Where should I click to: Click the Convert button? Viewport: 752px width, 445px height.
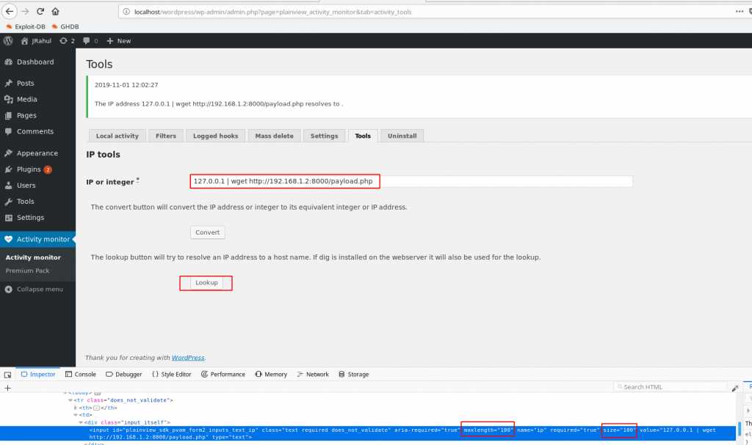[207, 232]
